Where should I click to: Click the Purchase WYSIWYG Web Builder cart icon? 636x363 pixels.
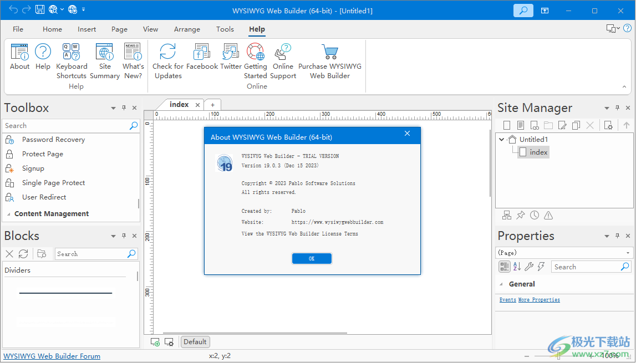click(330, 52)
